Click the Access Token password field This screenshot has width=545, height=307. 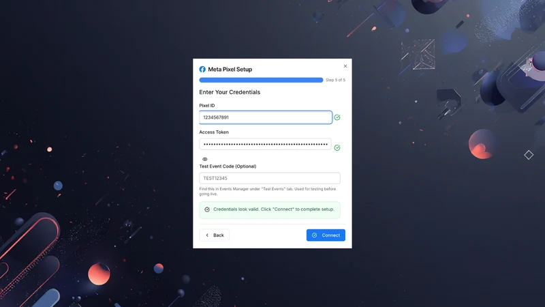click(x=265, y=144)
